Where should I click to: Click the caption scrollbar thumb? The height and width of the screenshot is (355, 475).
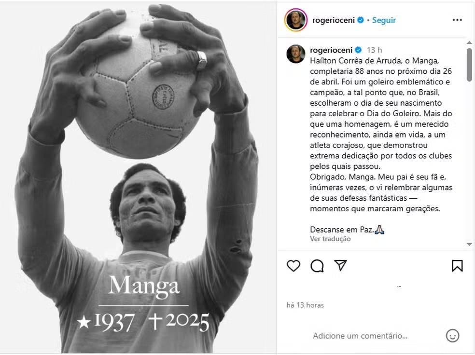coord(469,65)
